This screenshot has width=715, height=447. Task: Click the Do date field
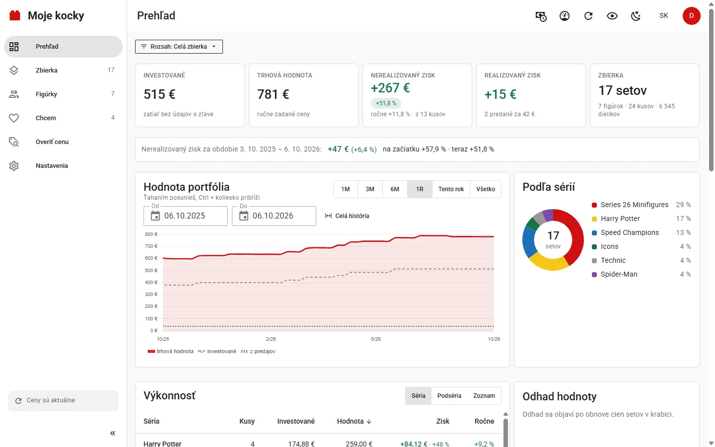point(274,216)
